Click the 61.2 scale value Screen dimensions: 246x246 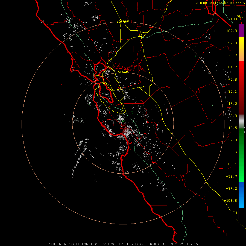[x=233, y=67]
